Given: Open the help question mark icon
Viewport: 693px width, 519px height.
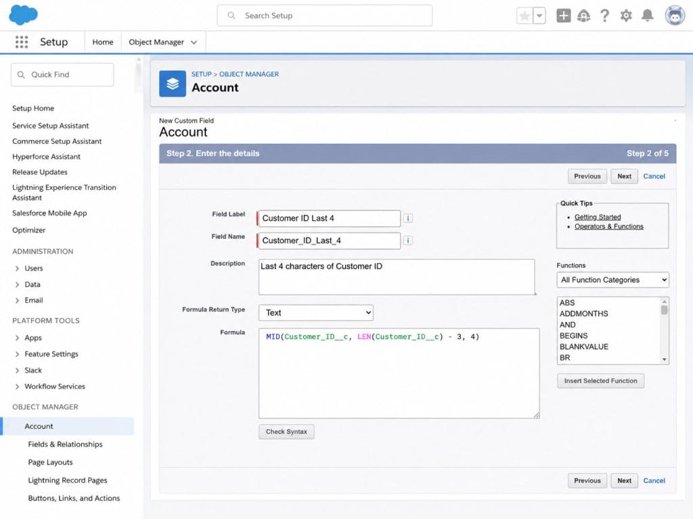Looking at the screenshot, I should point(604,16).
